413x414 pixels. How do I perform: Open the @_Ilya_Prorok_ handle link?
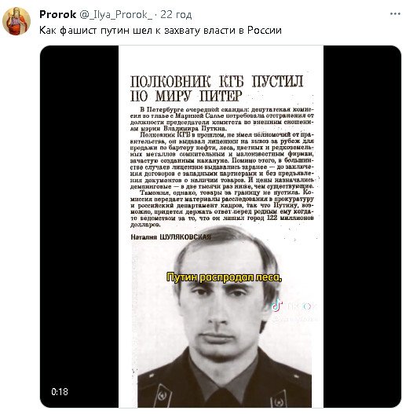(116, 14)
